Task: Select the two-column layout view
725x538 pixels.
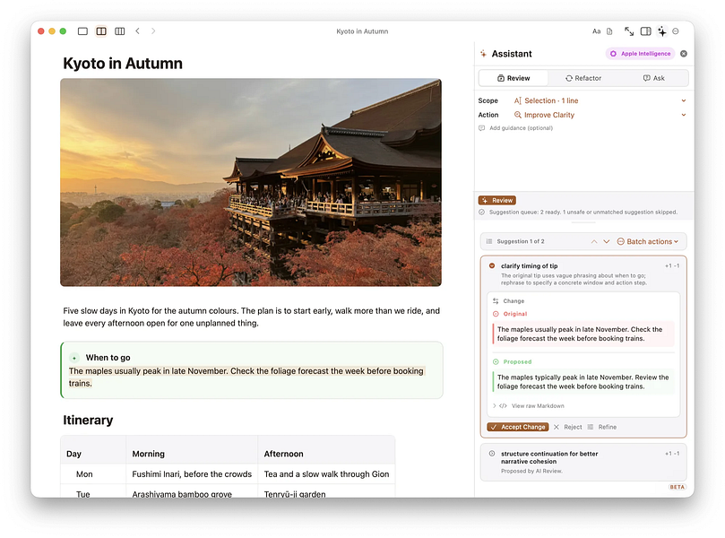Action: [x=101, y=31]
